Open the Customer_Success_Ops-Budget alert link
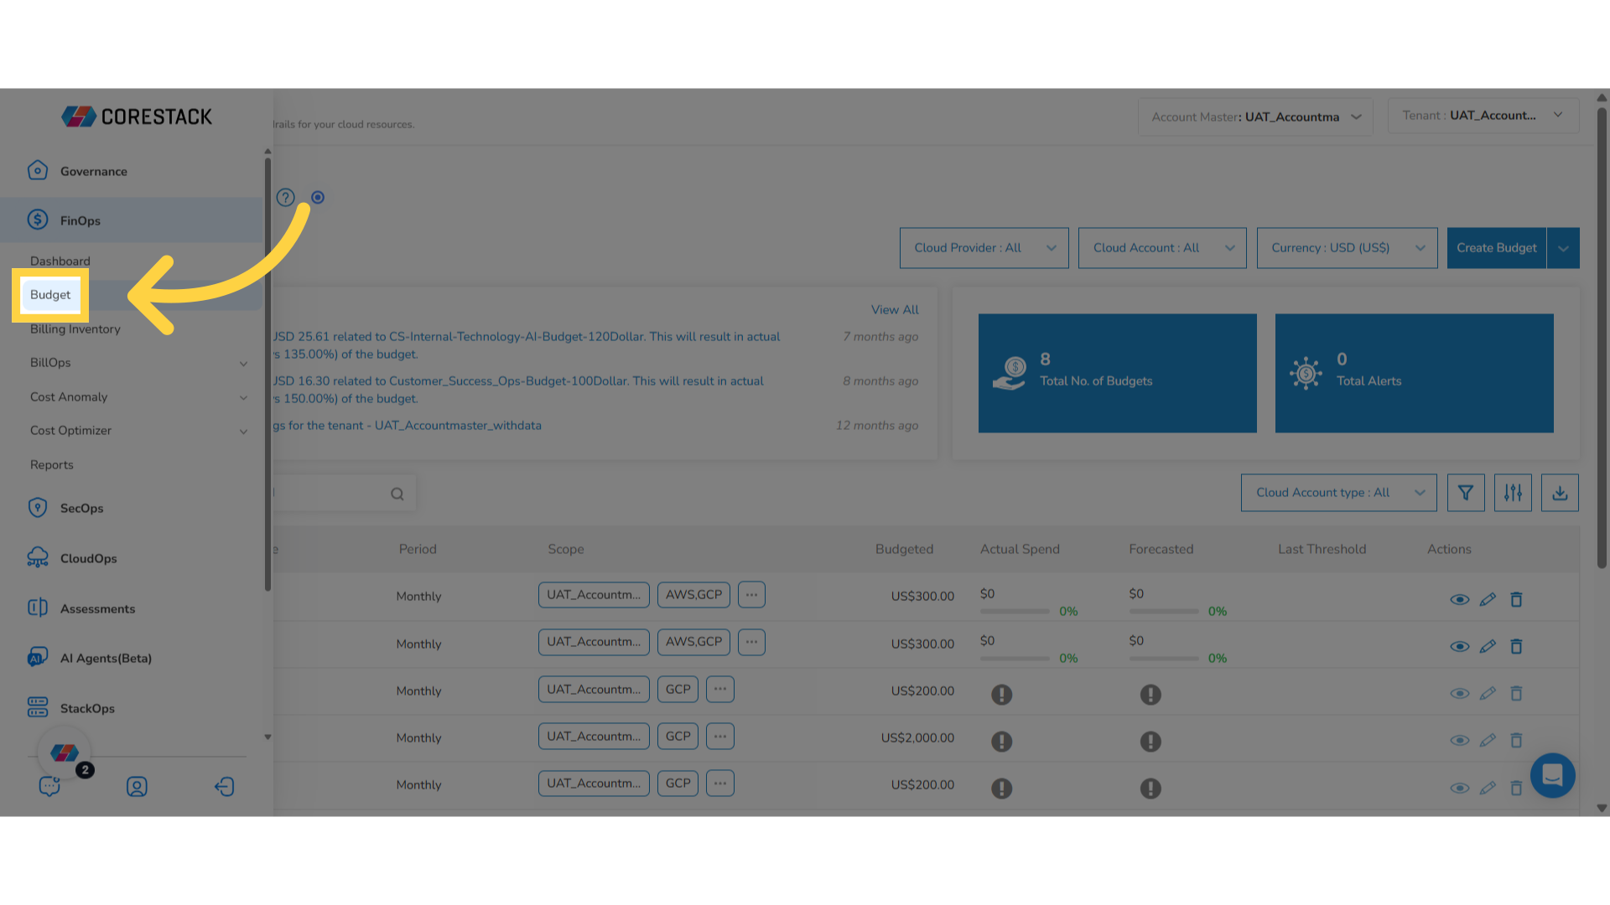Screen dimensions: 1610x905 click(518, 390)
